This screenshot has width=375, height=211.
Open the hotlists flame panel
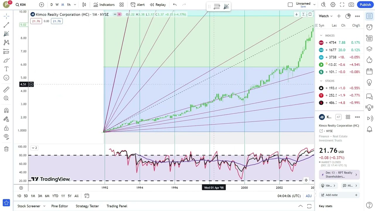(x=369, y=60)
